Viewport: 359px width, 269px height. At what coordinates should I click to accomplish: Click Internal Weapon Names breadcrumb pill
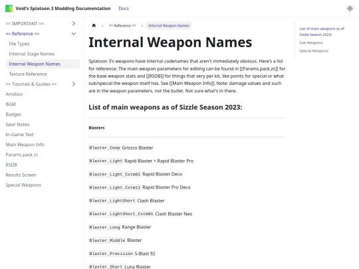click(x=169, y=26)
